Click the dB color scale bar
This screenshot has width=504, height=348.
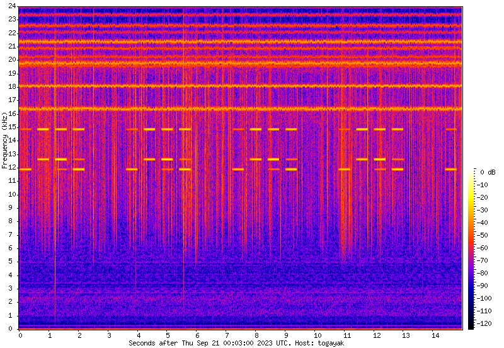tap(471, 249)
